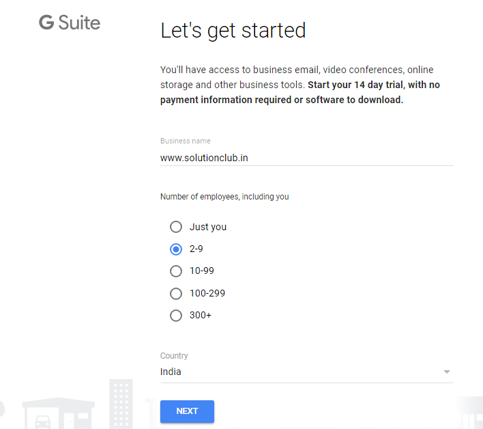Viewport: 483px width, 429px height.
Task: Pick the 100-299 employees radio circle
Action: pos(176,293)
